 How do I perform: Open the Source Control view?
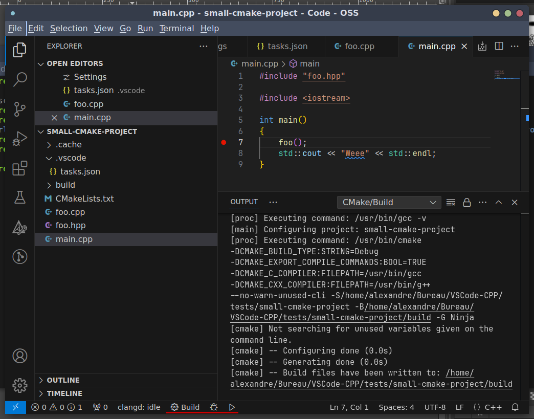pos(20,109)
